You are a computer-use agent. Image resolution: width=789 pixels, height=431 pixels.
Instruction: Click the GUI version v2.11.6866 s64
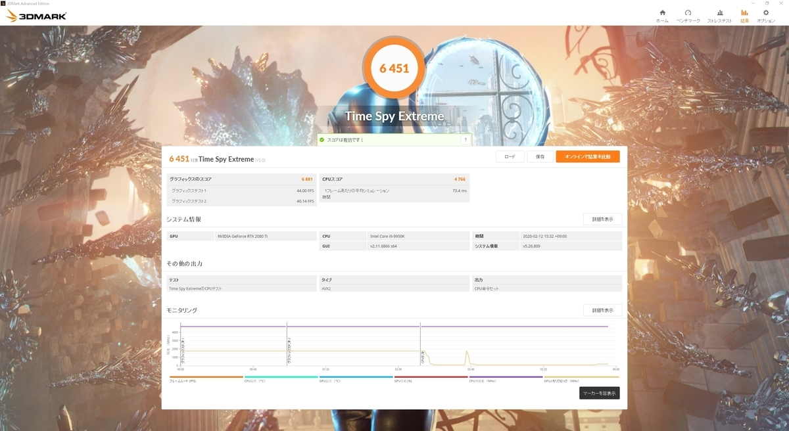[418, 246]
